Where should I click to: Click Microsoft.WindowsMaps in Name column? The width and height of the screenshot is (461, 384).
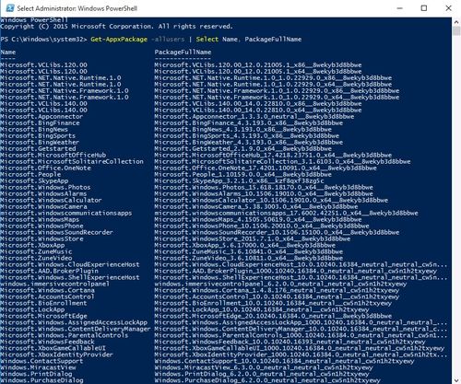click(40, 220)
